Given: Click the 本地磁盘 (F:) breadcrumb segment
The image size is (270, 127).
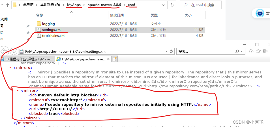Looking at the screenshot, I should coord(50,5).
